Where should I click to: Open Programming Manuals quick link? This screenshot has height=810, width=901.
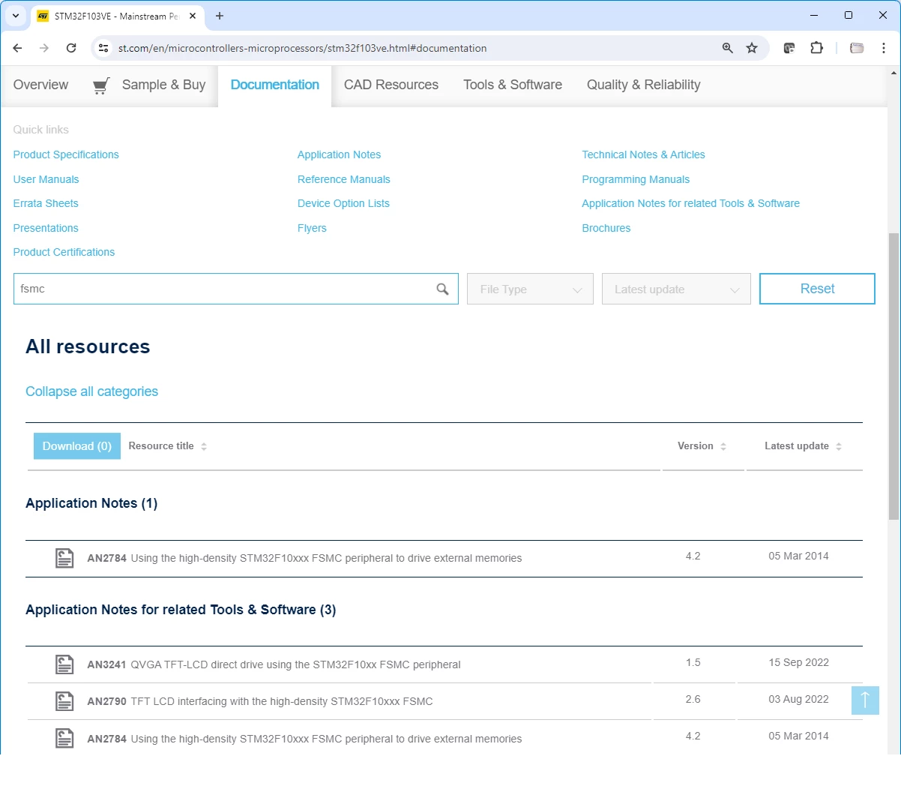click(636, 179)
